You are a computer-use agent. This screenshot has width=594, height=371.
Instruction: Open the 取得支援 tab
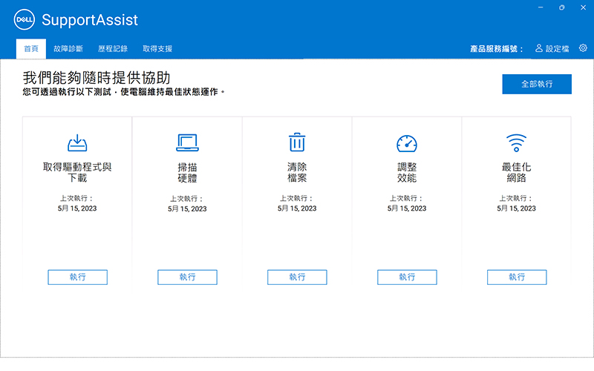coord(157,49)
